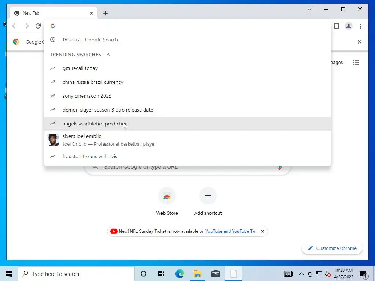Click the Google logo in omnibox
Screen dimensions: 375x281
click(53, 26)
